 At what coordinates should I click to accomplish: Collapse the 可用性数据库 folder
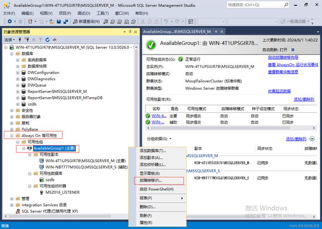(x=30, y=174)
